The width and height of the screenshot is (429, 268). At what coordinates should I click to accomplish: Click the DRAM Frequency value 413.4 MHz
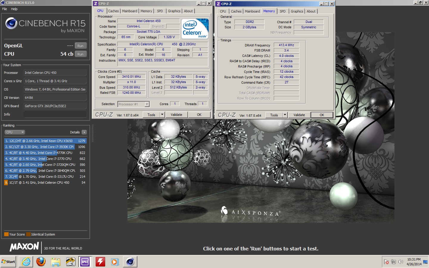pyautogui.click(x=286, y=45)
